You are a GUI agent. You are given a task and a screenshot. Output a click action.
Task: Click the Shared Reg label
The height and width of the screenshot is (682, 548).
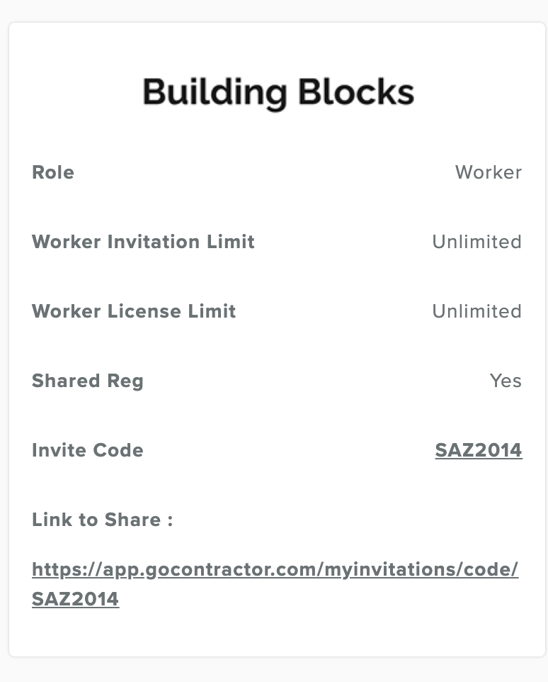pyautogui.click(x=88, y=381)
